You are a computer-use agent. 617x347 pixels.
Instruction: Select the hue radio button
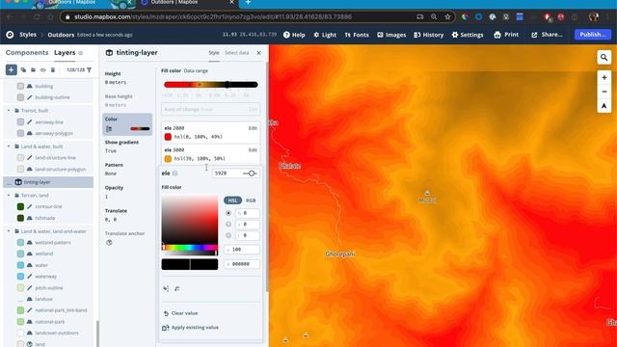click(228, 213)
